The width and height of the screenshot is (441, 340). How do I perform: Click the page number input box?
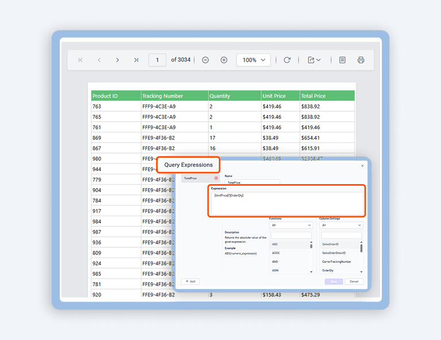click(157, 60)
